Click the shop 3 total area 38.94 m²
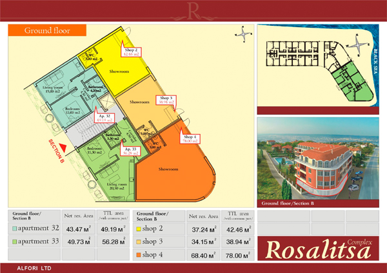The width and height of the screenshot is (387, 273). (x=238, y=241)
